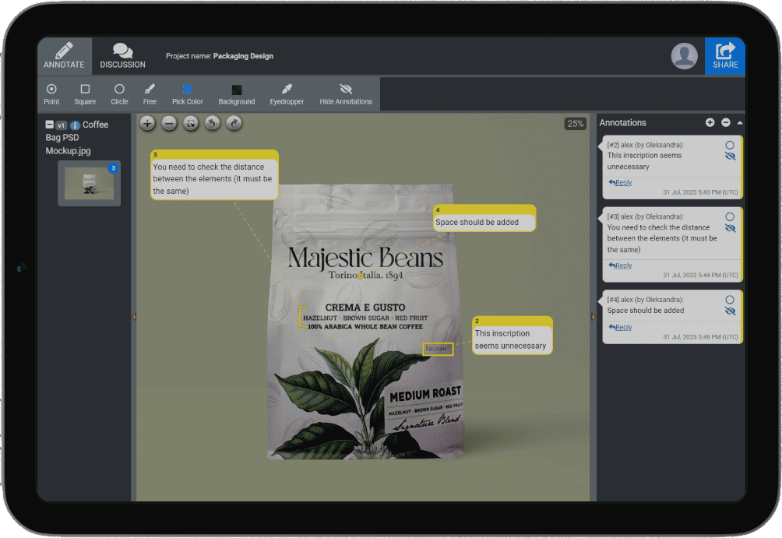
Task: Mark annotation #2 as resolved
Action: pos(730,145)
